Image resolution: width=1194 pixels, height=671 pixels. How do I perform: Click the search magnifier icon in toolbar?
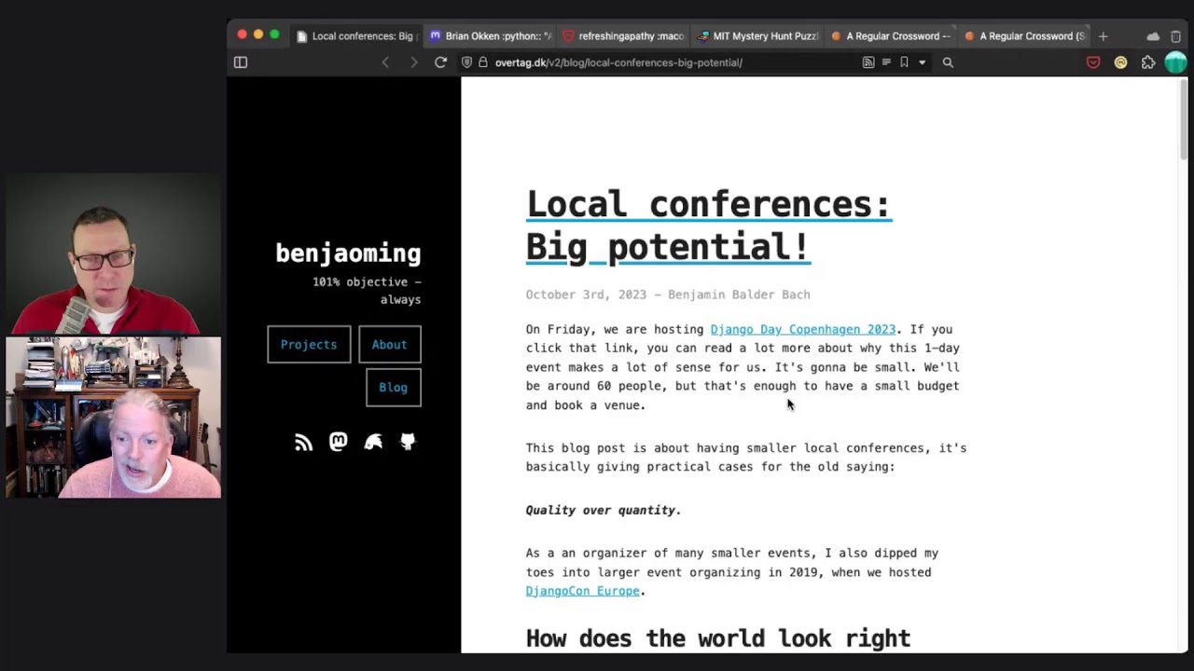point(948,62)
